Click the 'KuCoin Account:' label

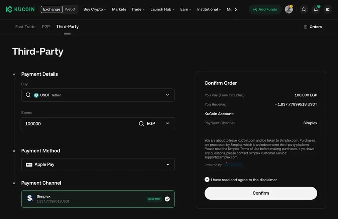click(x=219, y=114)
